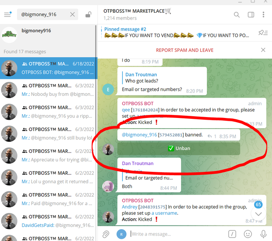Open the emoji picker smiley icon
The image size is (272, 241).
(x=248, y=234)
